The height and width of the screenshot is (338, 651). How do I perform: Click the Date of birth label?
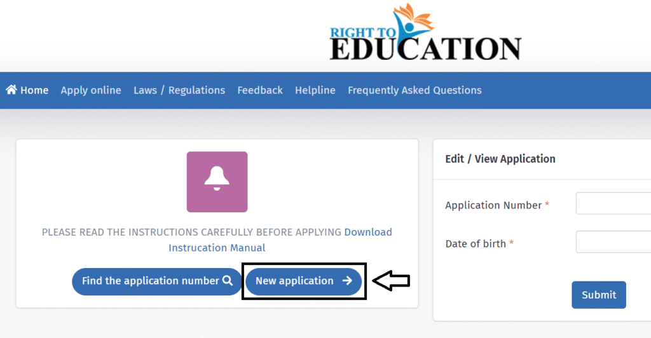(x=476, y=243)
